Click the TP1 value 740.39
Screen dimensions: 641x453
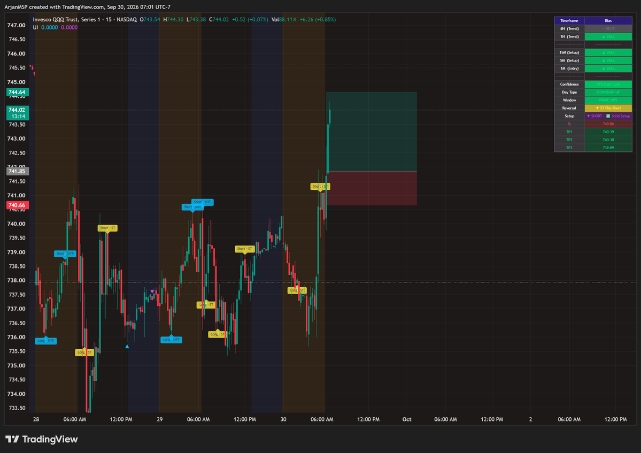click(x=608, y=132)
